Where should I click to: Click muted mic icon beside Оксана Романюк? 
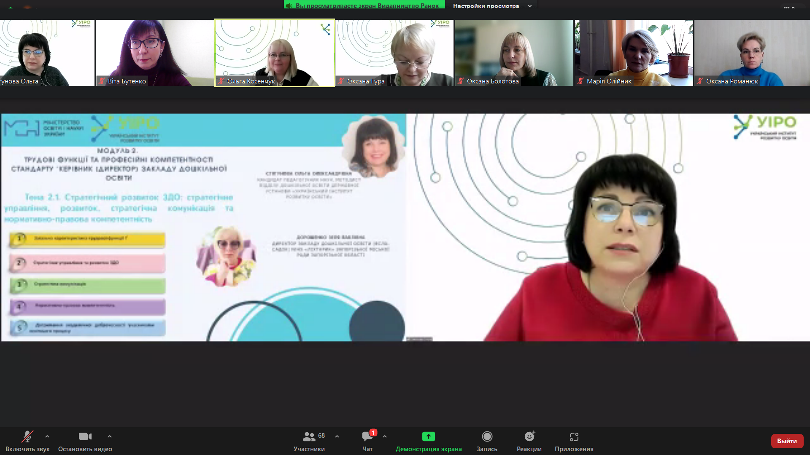point(700,81)
